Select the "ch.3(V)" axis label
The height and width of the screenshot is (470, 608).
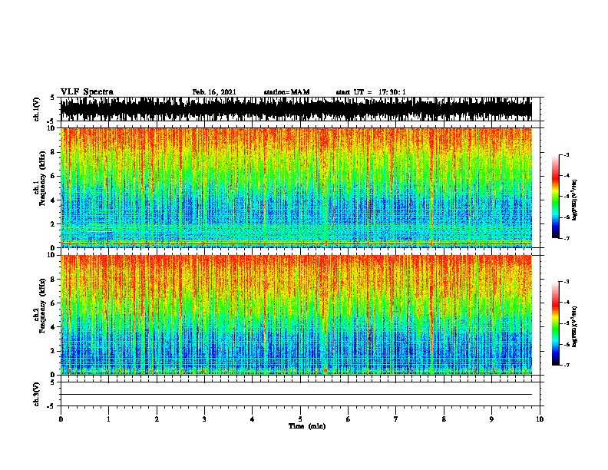pyautogui.click(x=37, y=394)
